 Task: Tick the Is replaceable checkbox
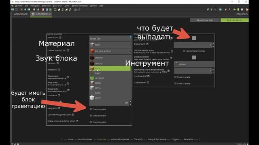click(175, 83)
